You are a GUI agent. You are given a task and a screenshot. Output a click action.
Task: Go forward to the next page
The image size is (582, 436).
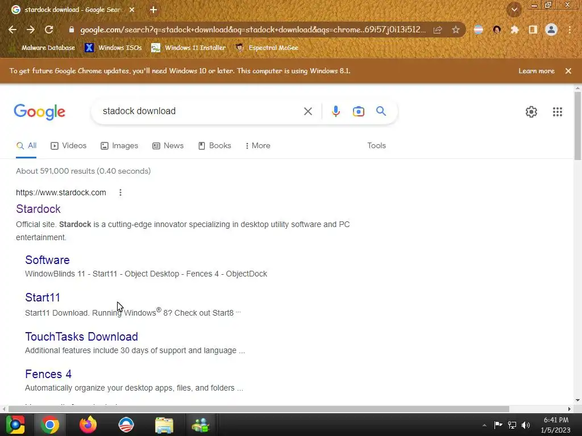(31, 30)
